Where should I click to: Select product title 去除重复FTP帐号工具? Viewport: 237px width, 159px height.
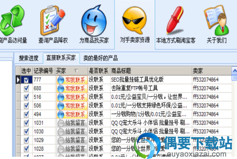pyautogui.click(x=135, y=88)
